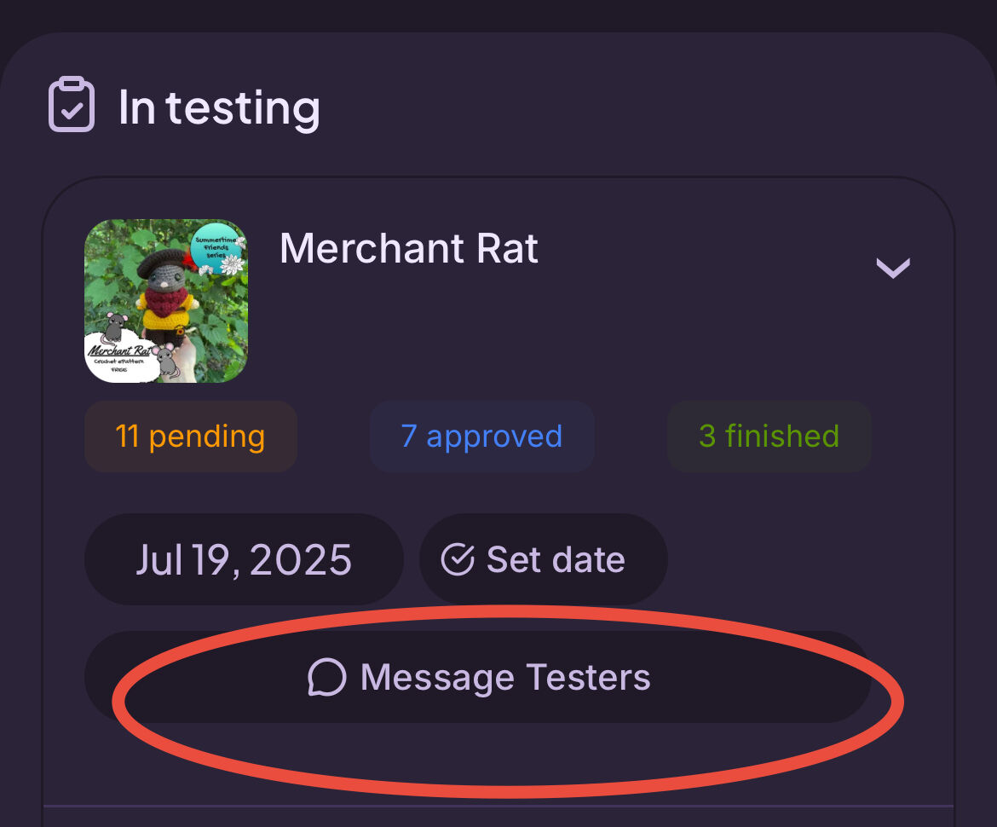997x827 pixels.
Task: Click the circled checkmark icon in Set date
Action: click(x=458, y=559)
